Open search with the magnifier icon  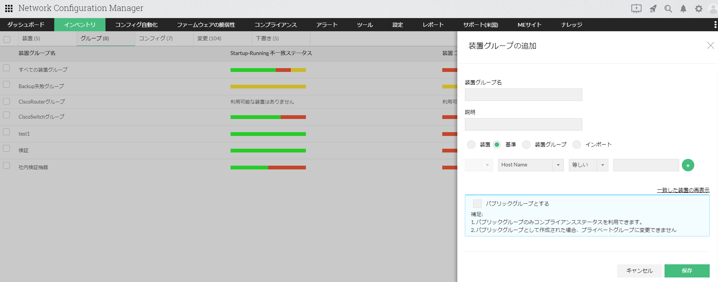[668, 9]
